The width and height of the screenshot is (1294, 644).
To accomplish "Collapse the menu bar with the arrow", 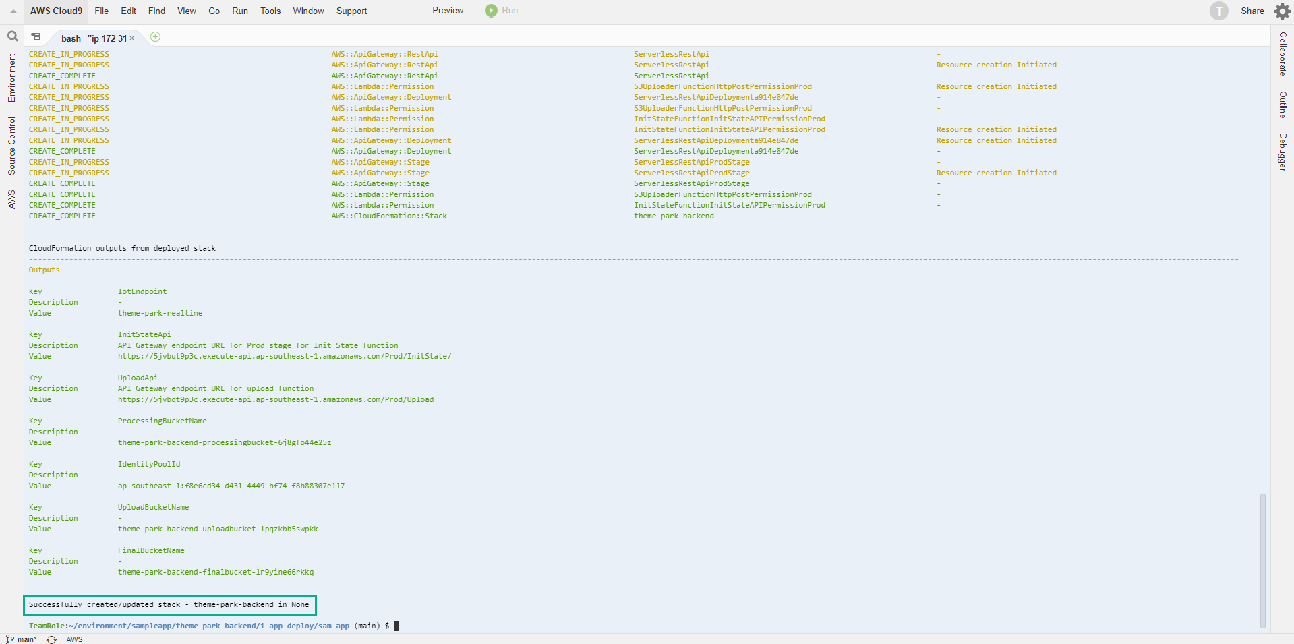I will (x=13, y=11).
